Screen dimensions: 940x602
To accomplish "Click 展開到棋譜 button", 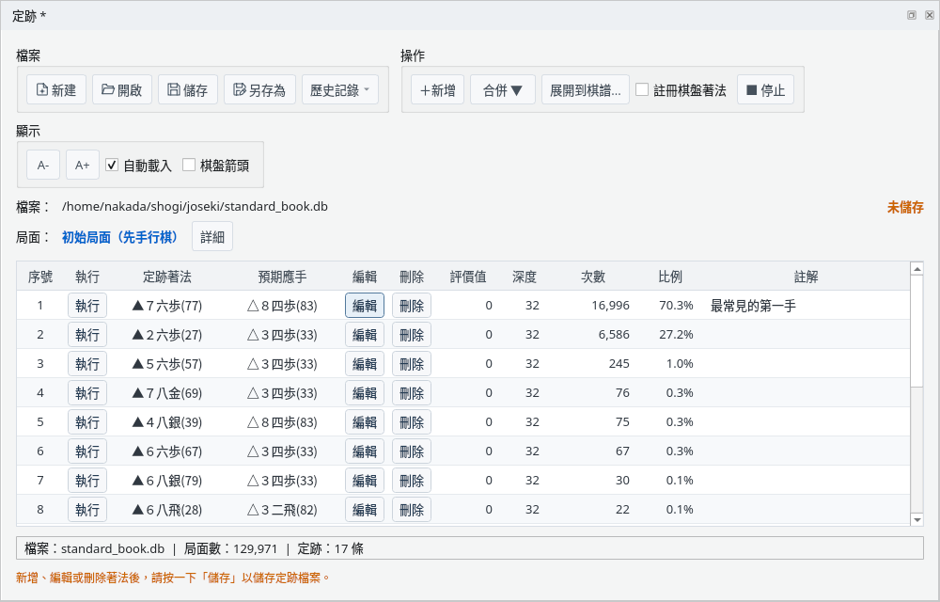I will (585, 90).
